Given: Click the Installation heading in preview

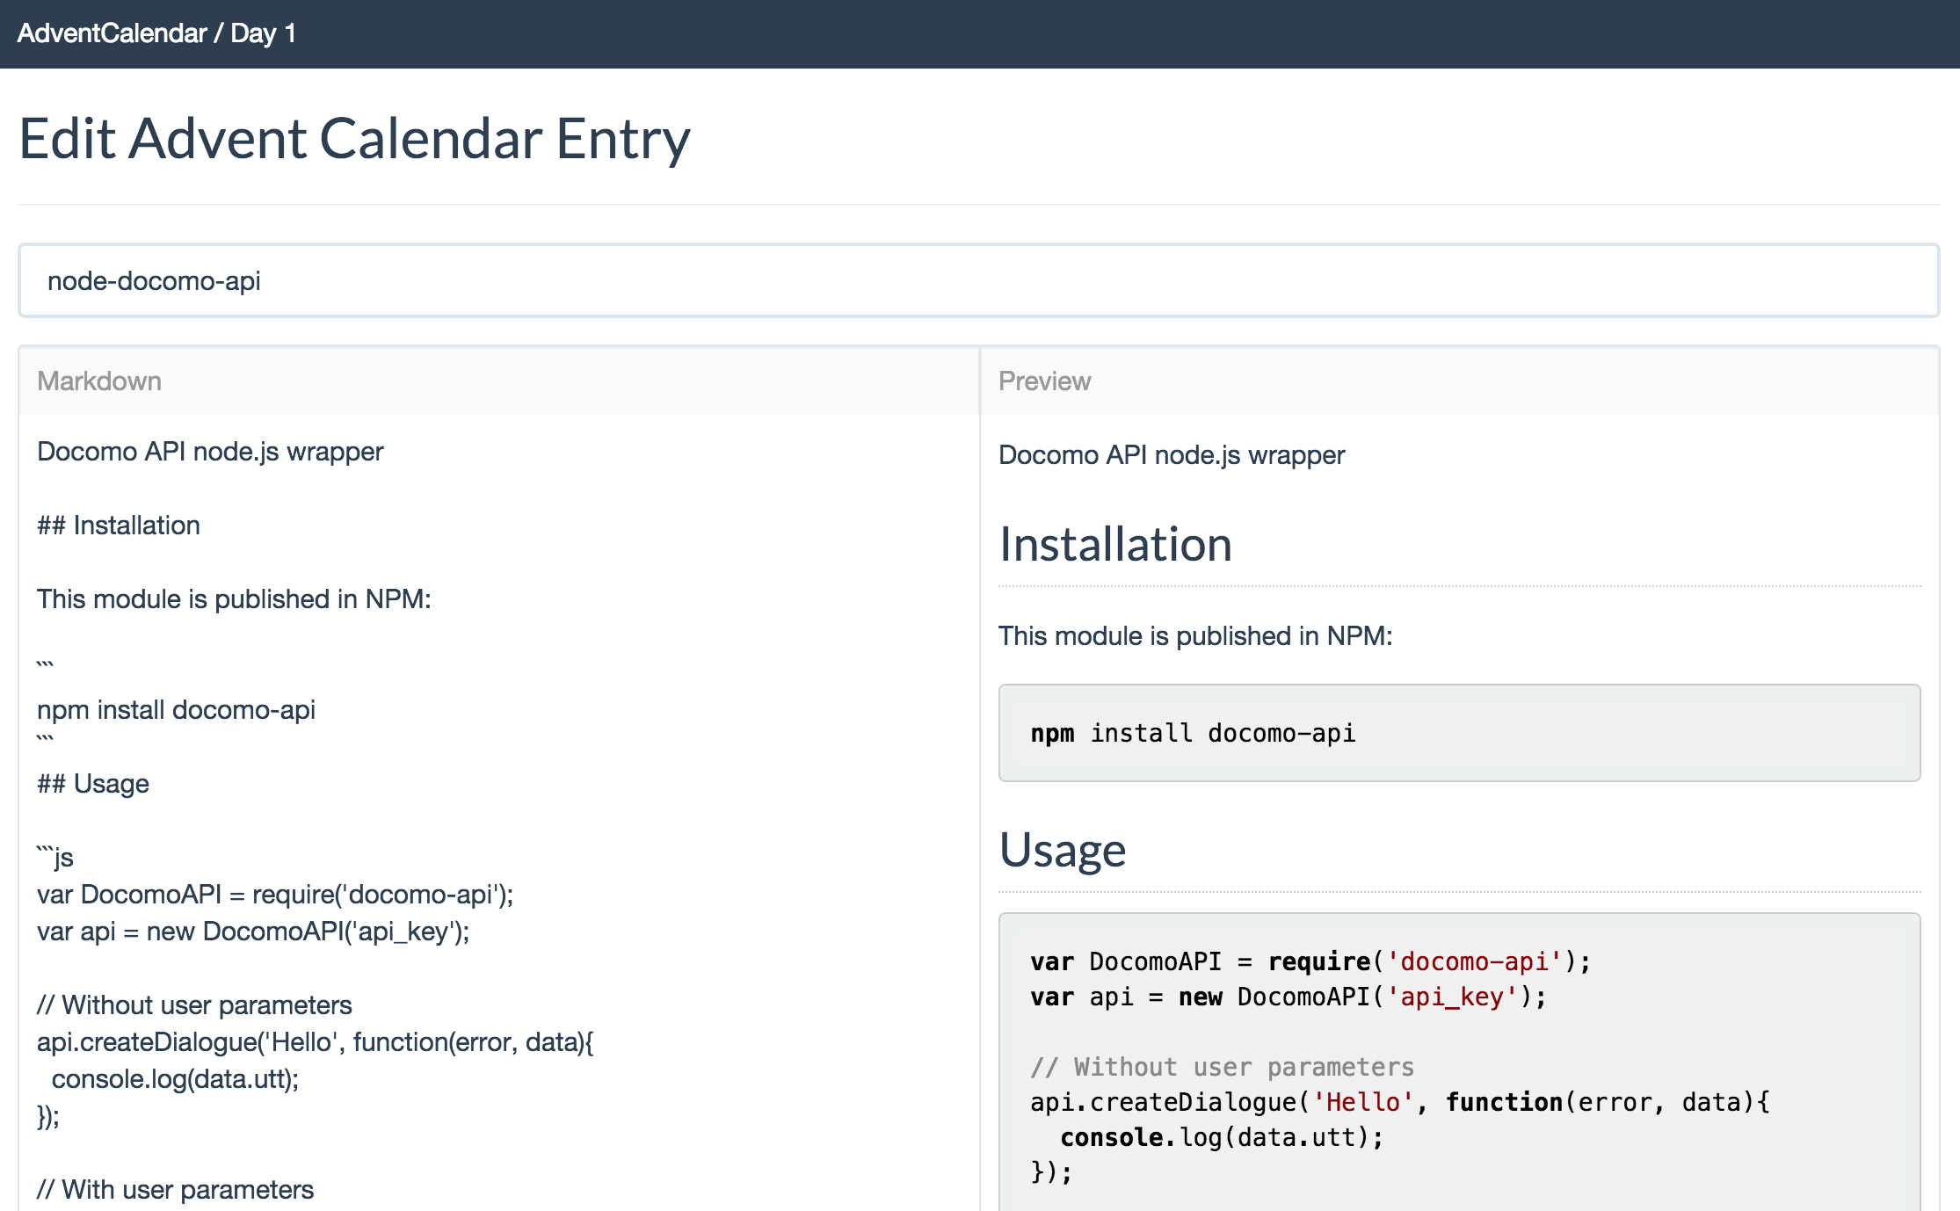Looking at the screenshot, I should [x=1115, y=545].
